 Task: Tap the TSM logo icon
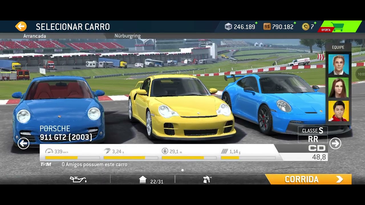pyautogui.click(x=46, y=165)
